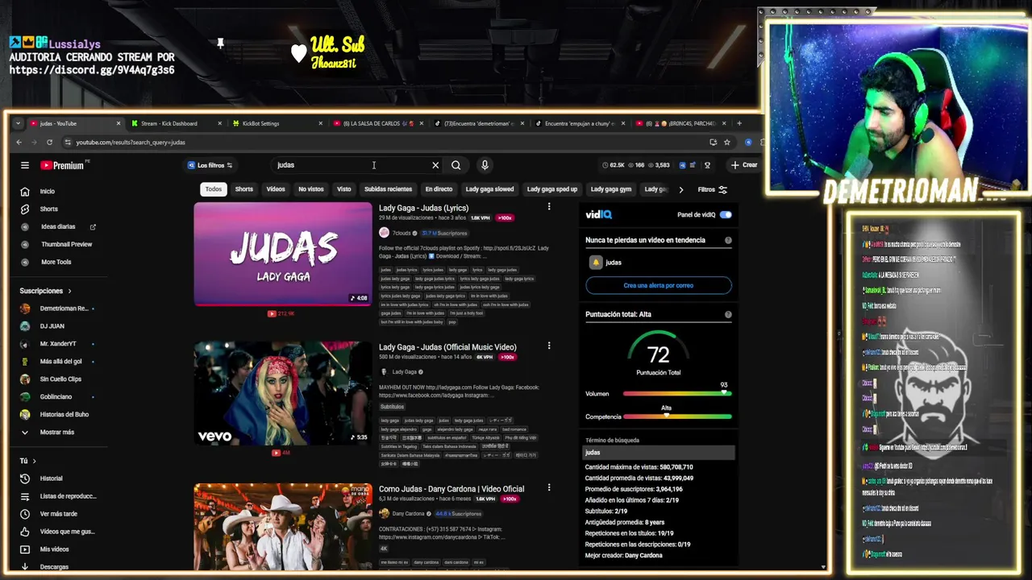Viewport: 1032px width, 580px height.
Task: Select the No vistos filter chip
Action: pyautogui.click(x=311, y=189)
